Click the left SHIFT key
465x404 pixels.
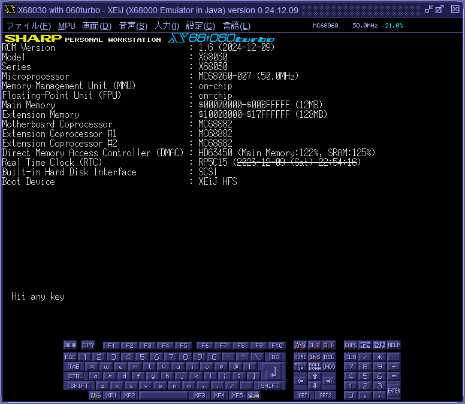pos(79,386)
